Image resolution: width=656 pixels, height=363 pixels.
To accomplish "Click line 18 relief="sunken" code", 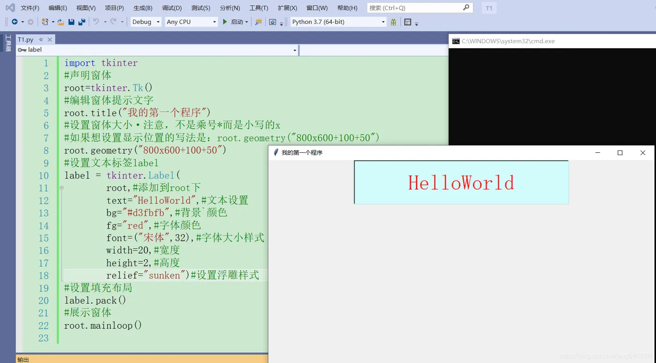I will [x=183, y=275].
